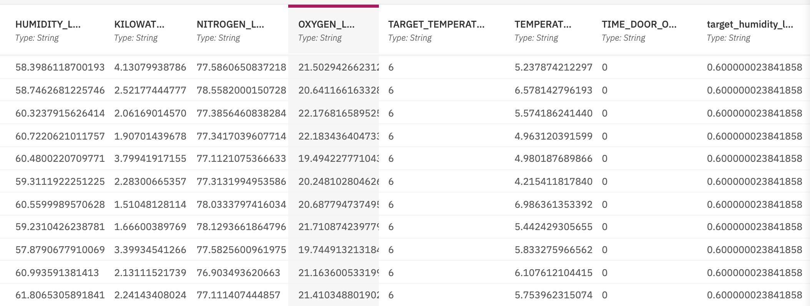Click temperature cell 6.986361353392

click(553, 204)
